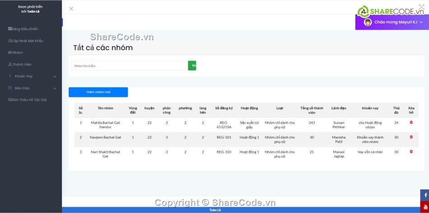Click the Tên nhóm column header

click(105, 108)
